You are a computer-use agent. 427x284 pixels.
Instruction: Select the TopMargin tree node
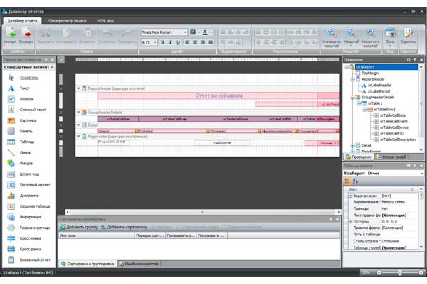click(370, 73)
